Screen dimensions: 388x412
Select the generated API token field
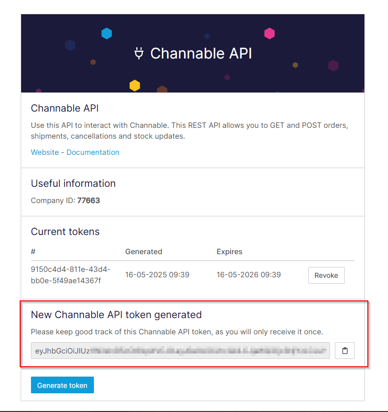pos(180,351)
